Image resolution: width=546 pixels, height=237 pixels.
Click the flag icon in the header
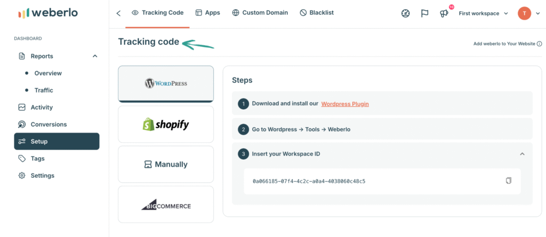point(424,13)
